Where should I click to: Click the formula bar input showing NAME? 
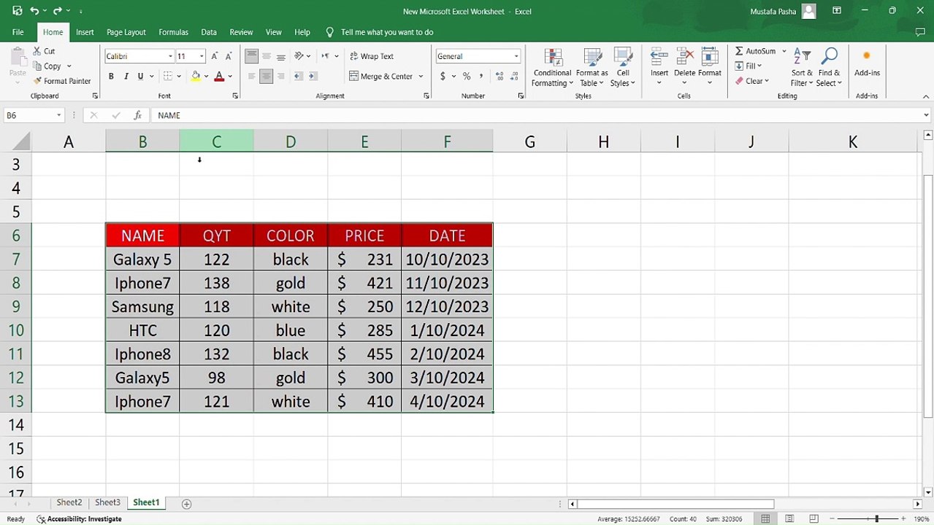pyautogui.click(x=537, y=115)
